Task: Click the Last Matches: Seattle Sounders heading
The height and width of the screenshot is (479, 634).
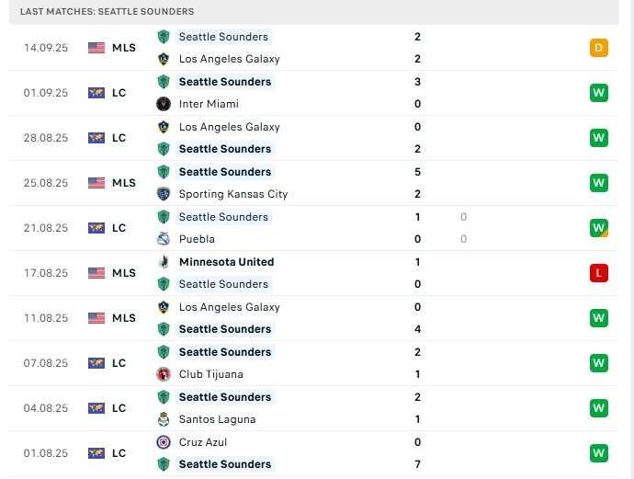Action: coord(107,11)
